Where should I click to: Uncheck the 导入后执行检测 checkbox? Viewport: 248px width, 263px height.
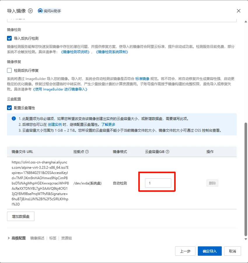pyautogui.click(x=9, y=38)
